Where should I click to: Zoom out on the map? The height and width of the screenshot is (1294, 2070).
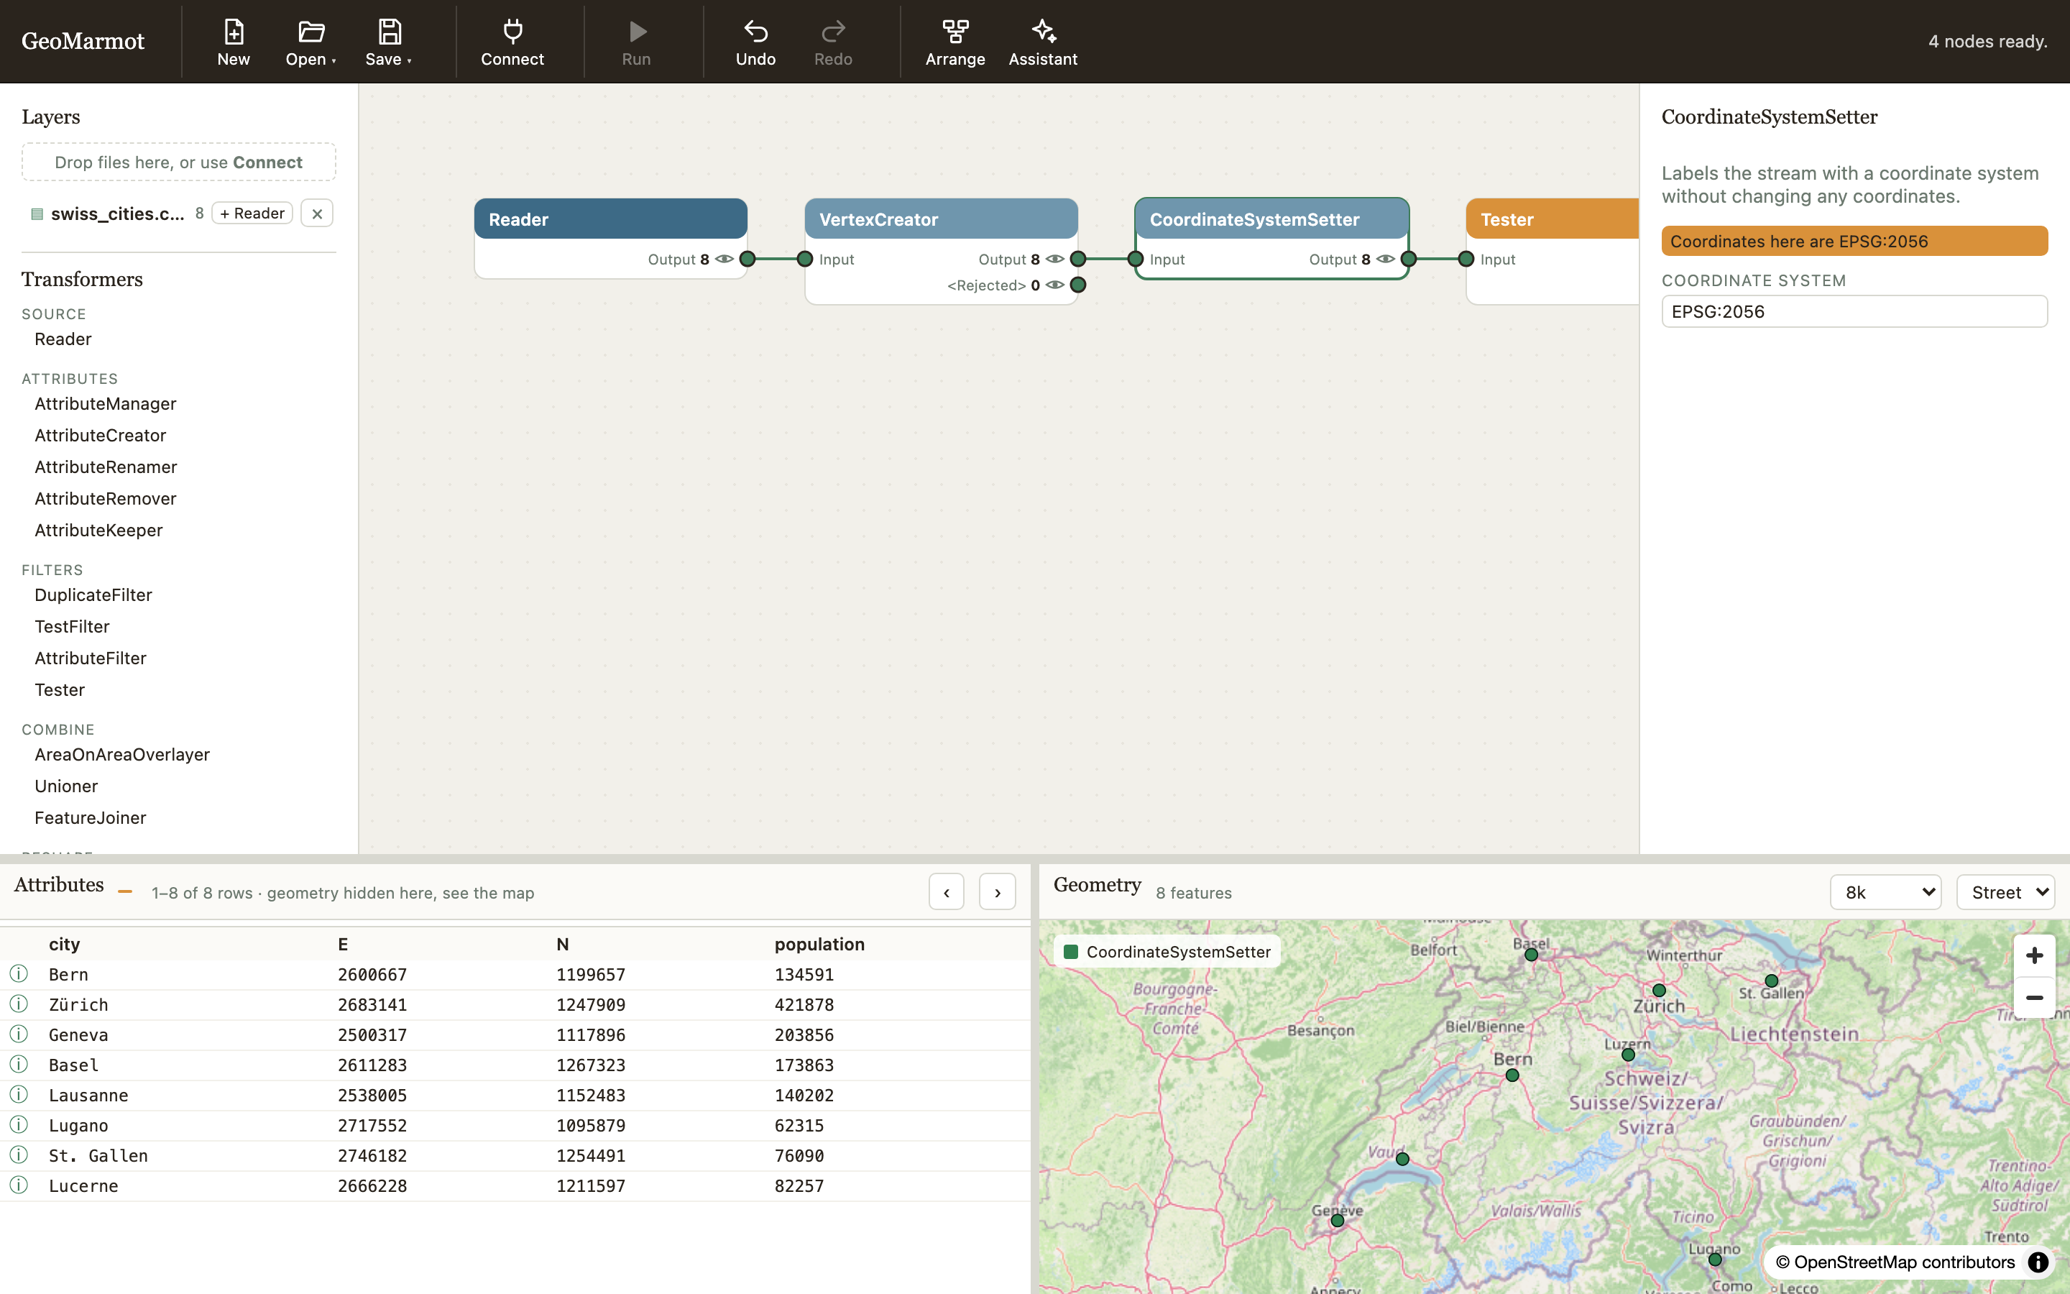click(x=2034, y=998)
